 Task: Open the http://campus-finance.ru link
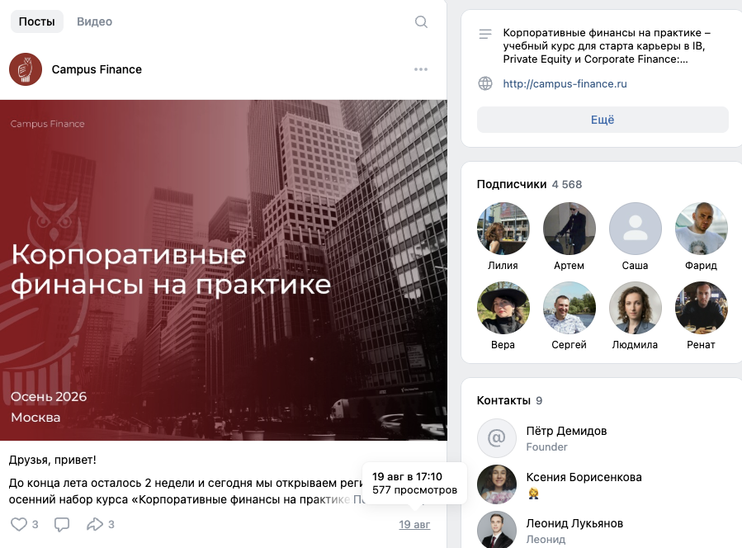pos(565,83)
